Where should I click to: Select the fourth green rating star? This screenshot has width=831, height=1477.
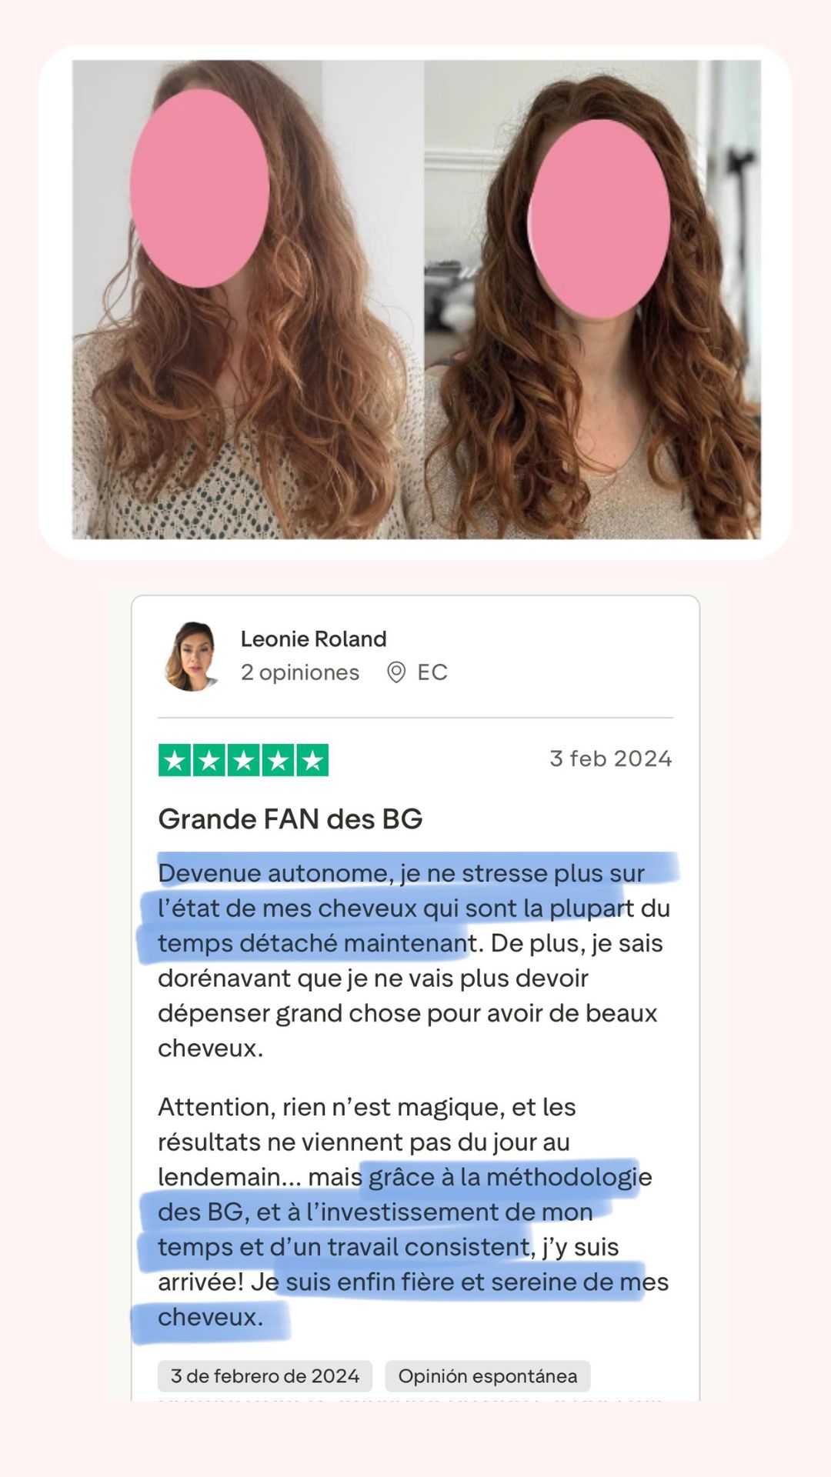278,760
